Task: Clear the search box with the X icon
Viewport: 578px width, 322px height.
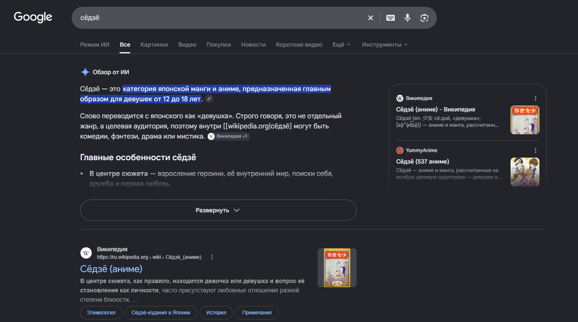Action: (370, 18)
